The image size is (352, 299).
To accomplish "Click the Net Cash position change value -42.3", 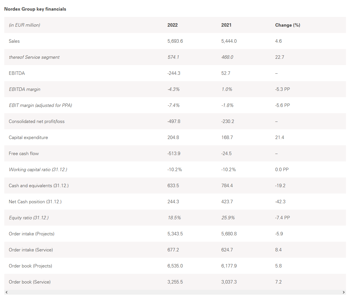I will coord(280,202).
